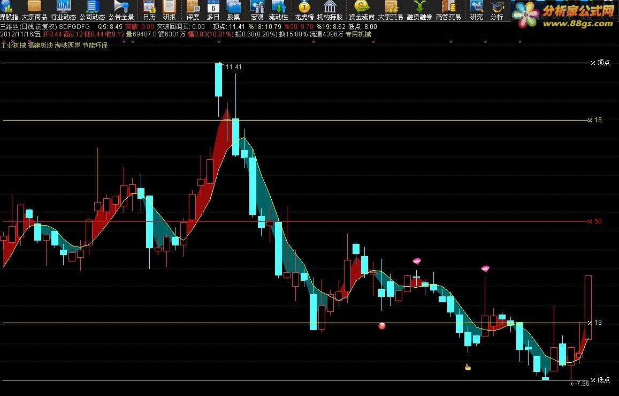Open the 日历 calendar icon

click(149, 10)
